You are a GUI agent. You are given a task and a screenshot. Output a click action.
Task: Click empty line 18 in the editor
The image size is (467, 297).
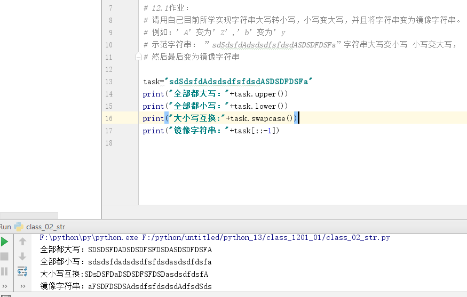tap(267, 143)
